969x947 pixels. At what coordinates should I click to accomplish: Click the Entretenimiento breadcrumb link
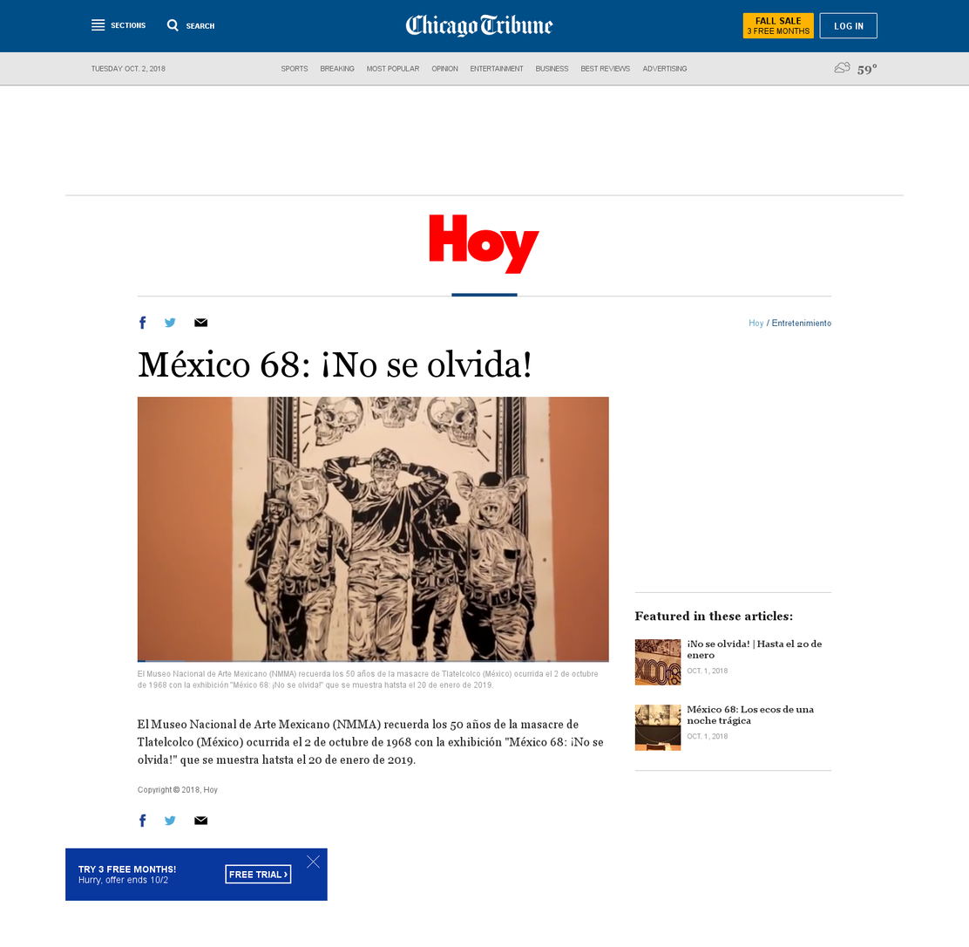tap(801, 323)
